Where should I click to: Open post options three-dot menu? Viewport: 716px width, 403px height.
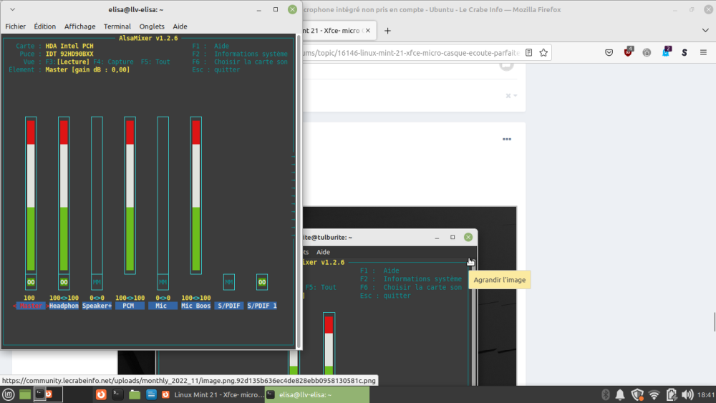(507, 140)
